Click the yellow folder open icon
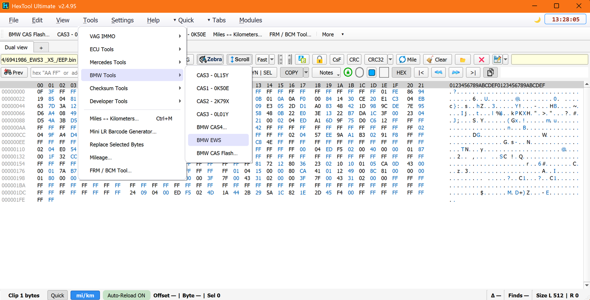Image resolution: width=590 pixels, height=300 pixels. 462,59
